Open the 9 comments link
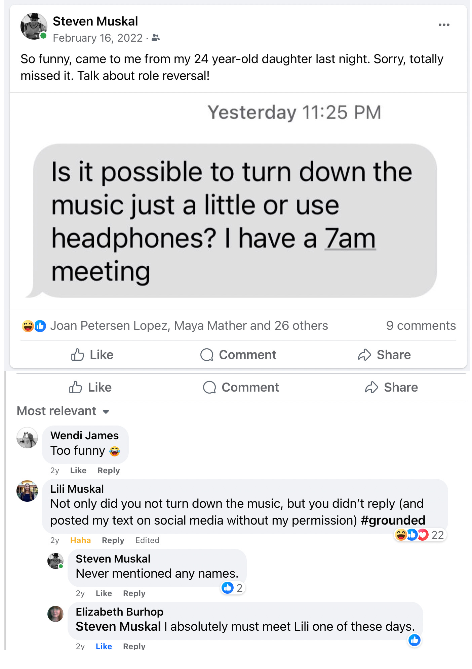The width and height of the screenshot is (472, 669). pos(421,325)
